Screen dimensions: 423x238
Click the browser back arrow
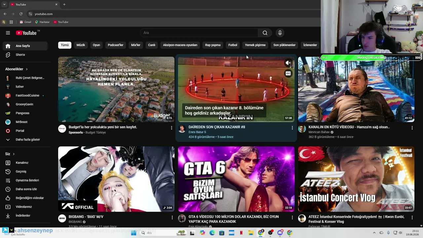[5, 14]
